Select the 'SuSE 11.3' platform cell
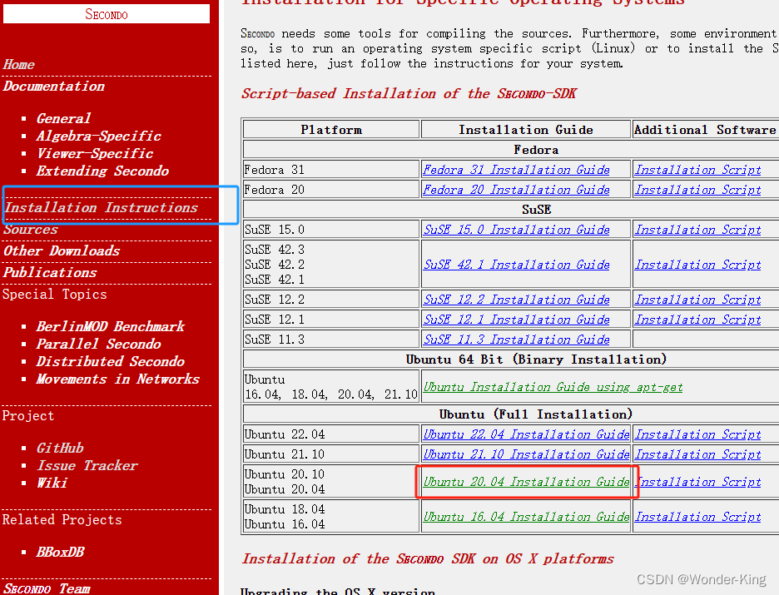Image resolution: width=779 pixels, height=595 pixels. [331, 340]
